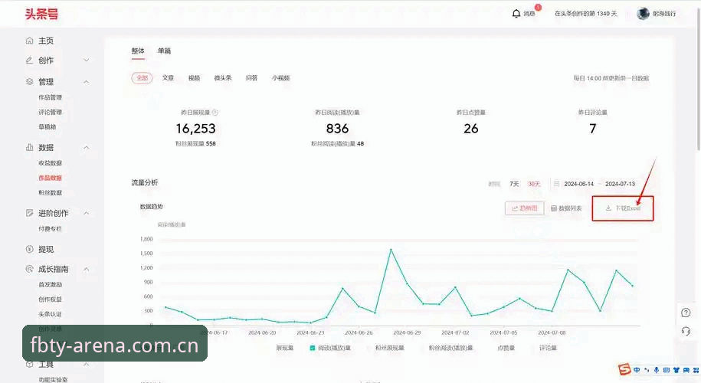Click the 创作 pencil icon in sidebar
The height and width of the screenshot is (383, 701).
[30, 61]
